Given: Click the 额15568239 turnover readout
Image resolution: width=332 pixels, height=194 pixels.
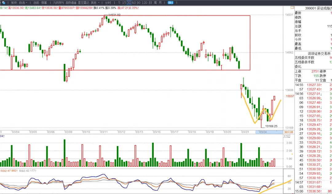Looking at the screenshot, I should pyautogui.click(x=84, y=8).
